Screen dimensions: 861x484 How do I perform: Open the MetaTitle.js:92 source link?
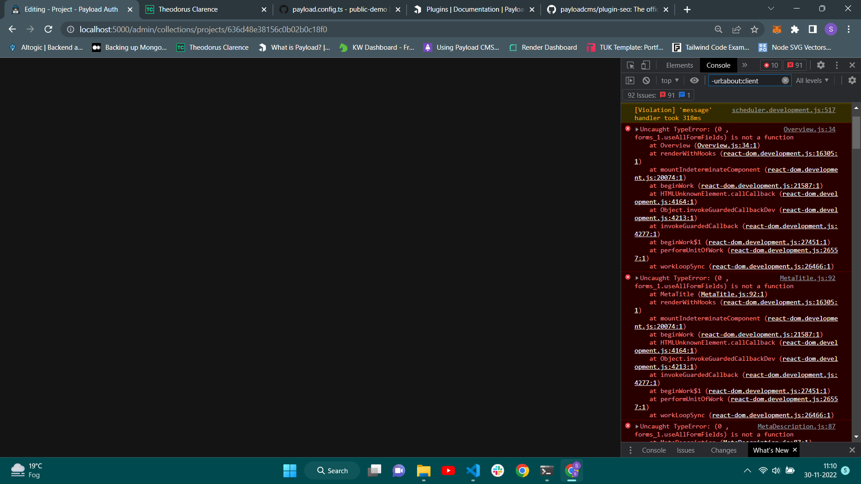(x=807, y=278)
